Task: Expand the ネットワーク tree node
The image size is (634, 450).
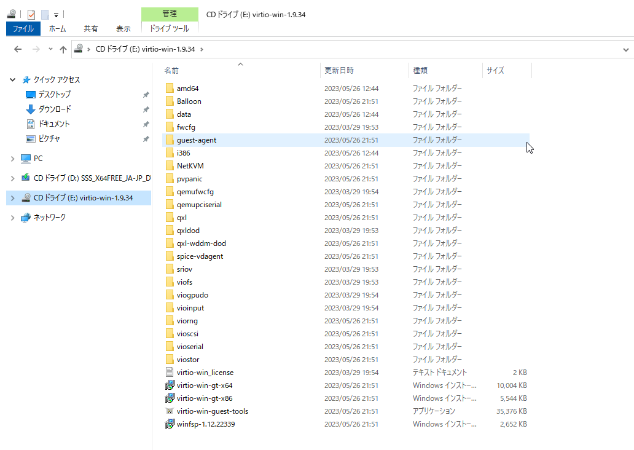Action: tap(12, 218)
